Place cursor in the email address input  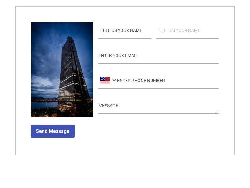click(158, 56)
